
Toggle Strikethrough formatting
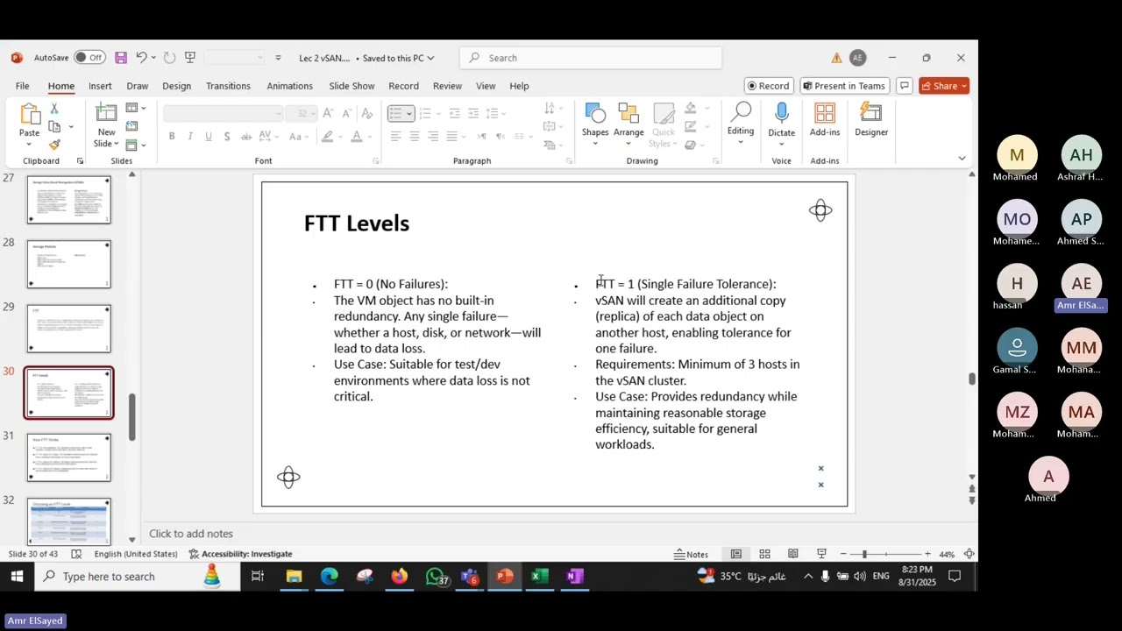pos(246,137)
